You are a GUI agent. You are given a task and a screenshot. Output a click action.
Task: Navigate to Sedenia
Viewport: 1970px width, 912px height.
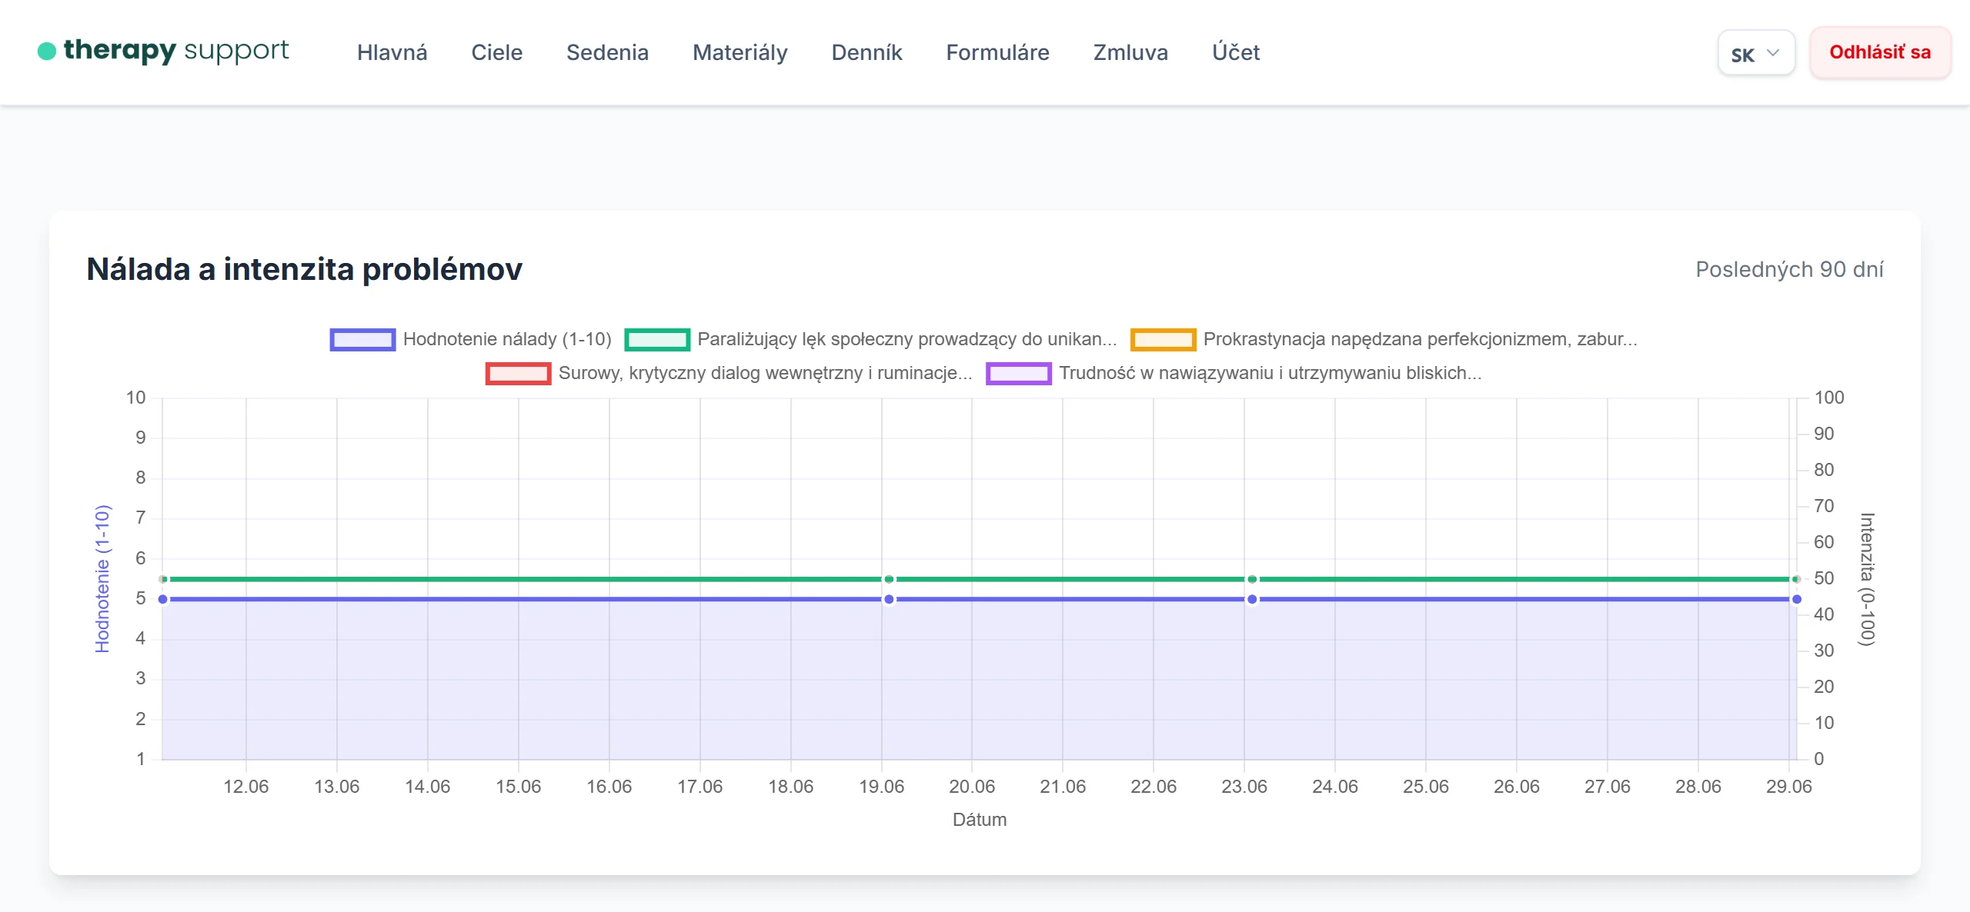point(607,52)
